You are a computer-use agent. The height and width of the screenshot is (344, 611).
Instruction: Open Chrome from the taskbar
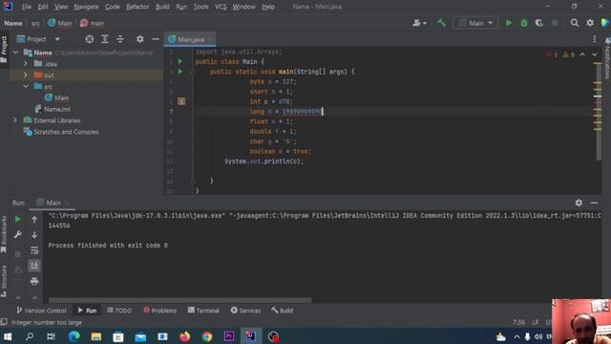pyautogui.click(x=207, y=336)
